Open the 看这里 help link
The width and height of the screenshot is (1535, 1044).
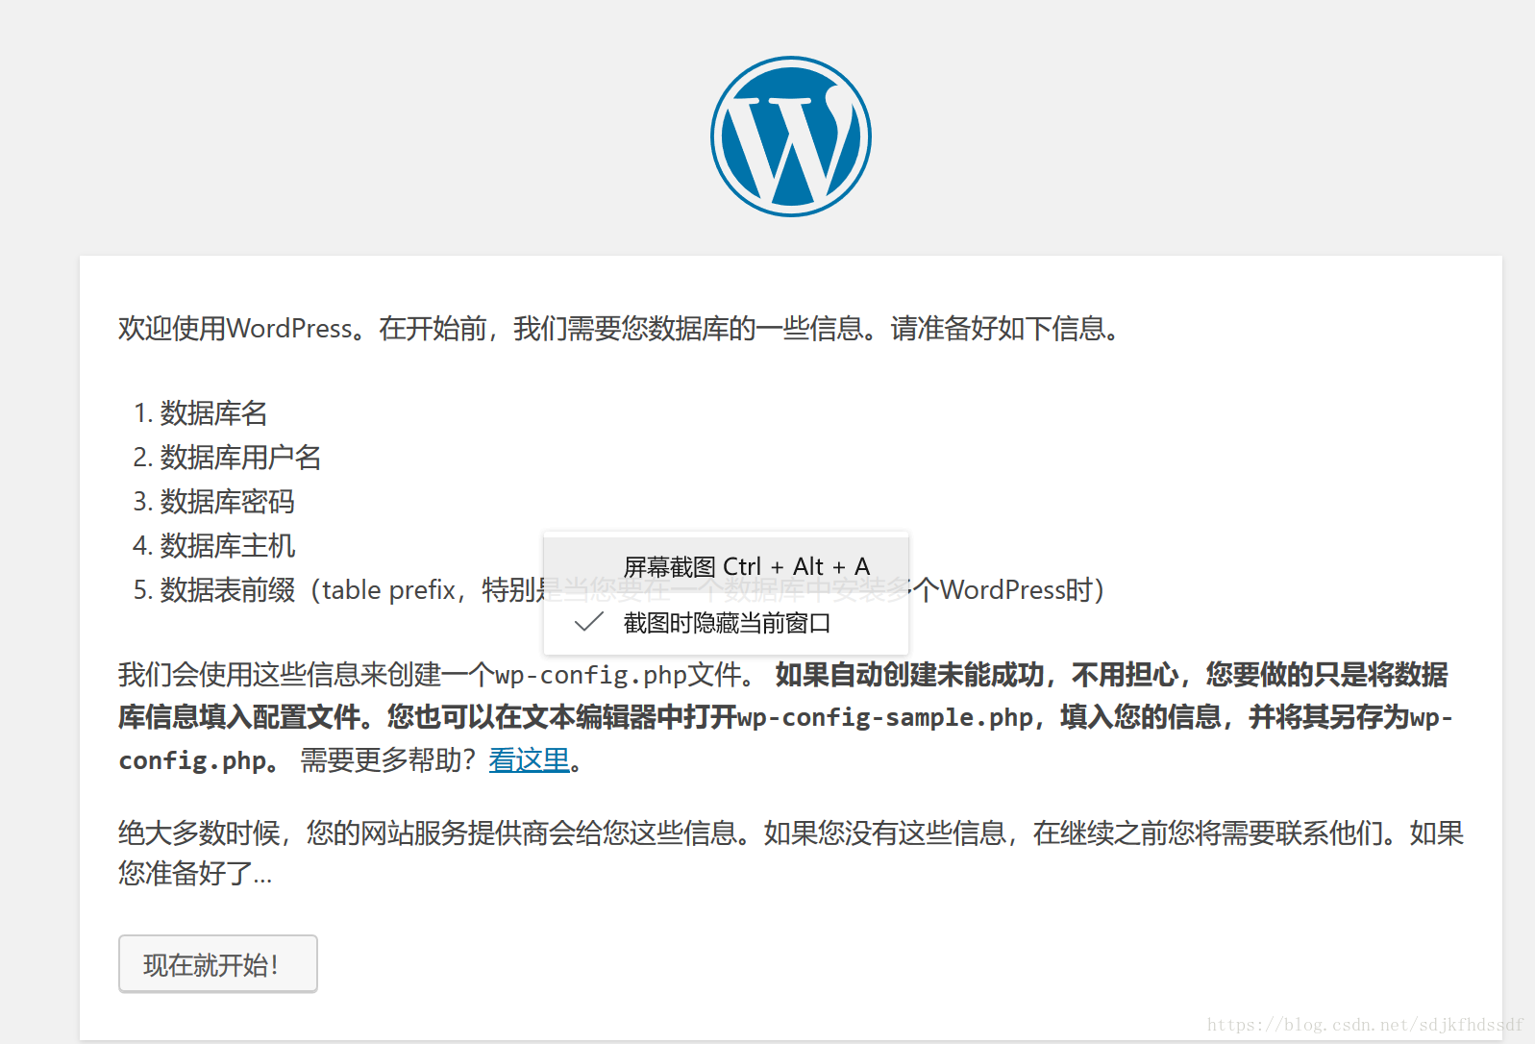pyautogui.click(x=530, y=760)
